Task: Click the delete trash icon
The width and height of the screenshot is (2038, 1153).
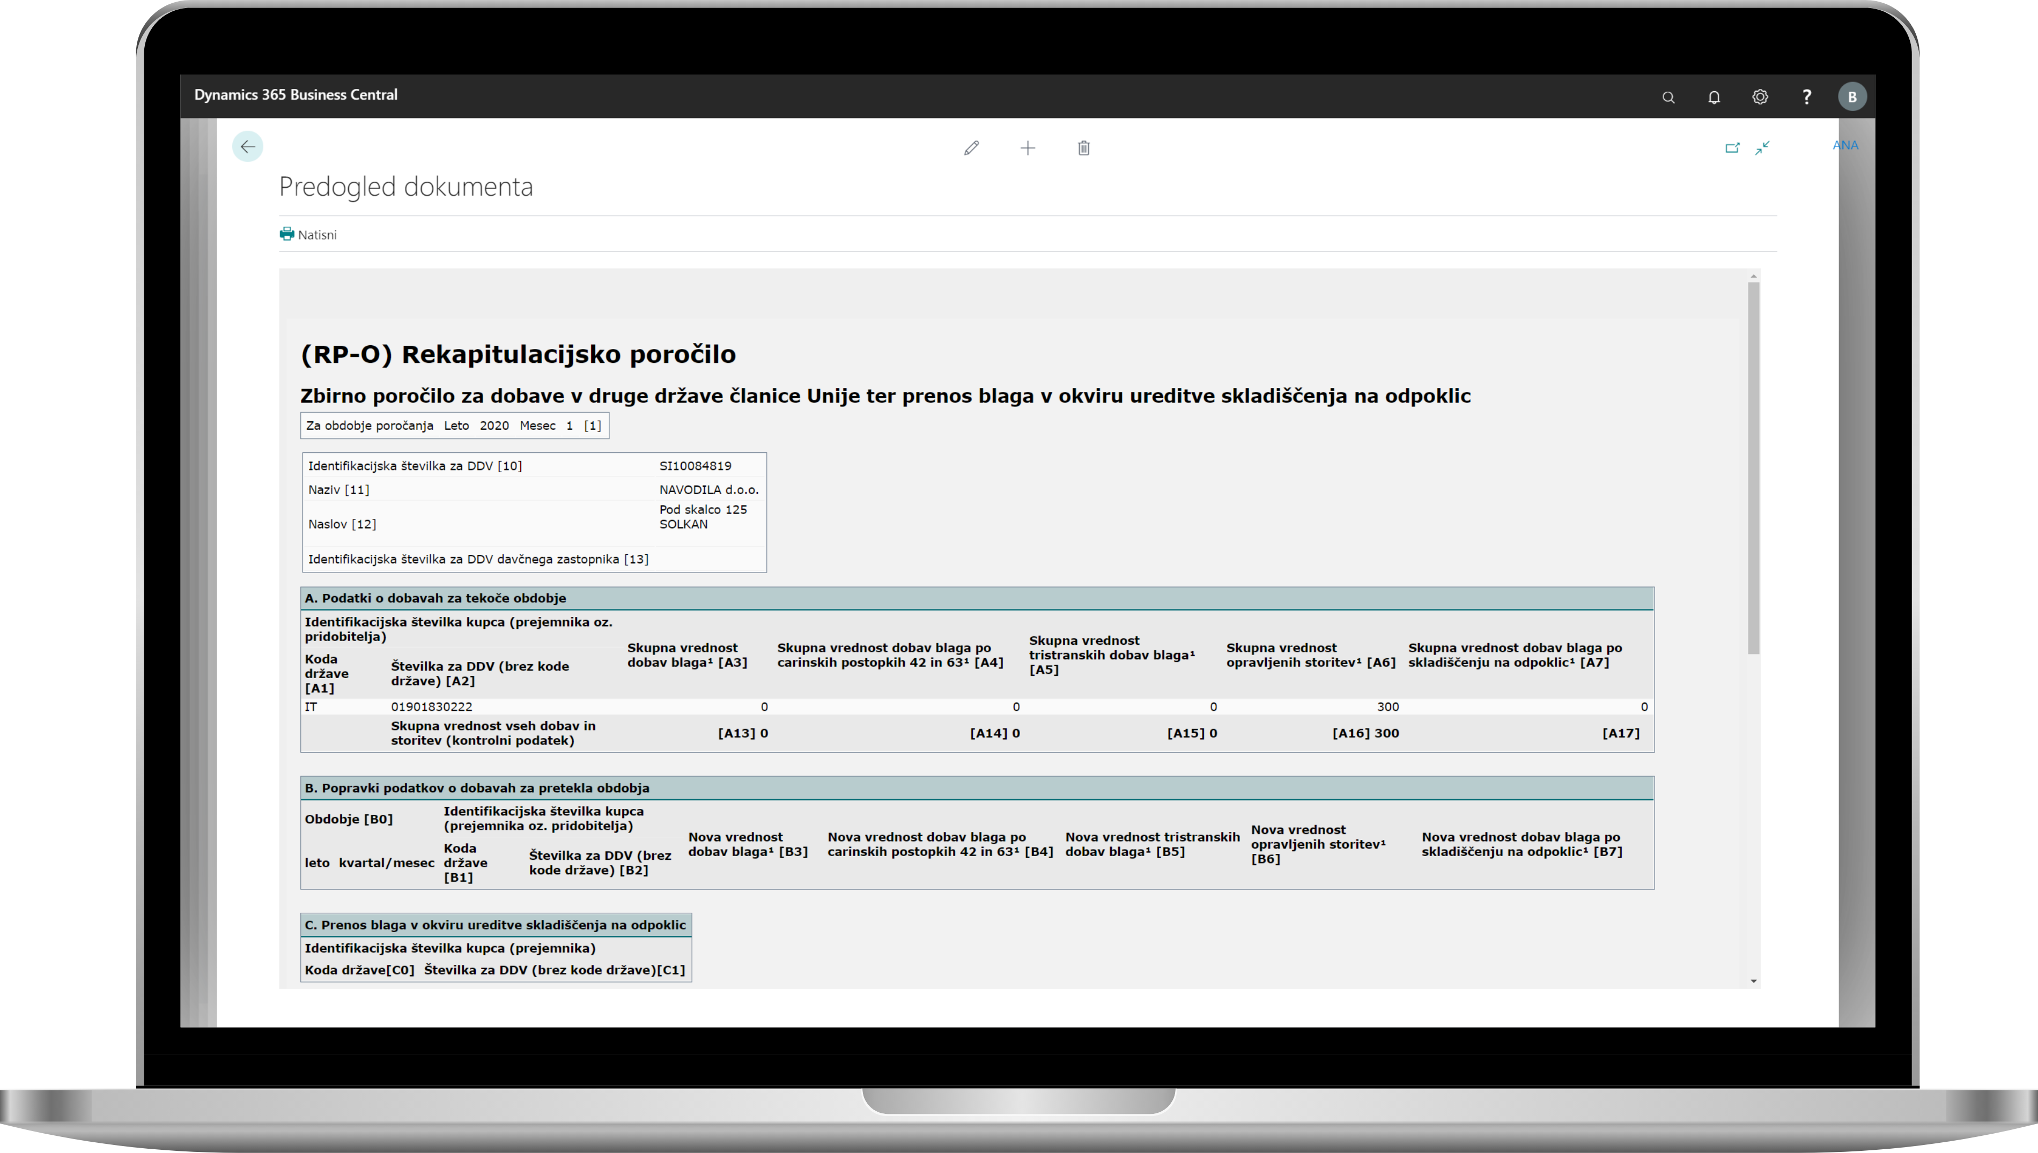Action: [1083, 148]
